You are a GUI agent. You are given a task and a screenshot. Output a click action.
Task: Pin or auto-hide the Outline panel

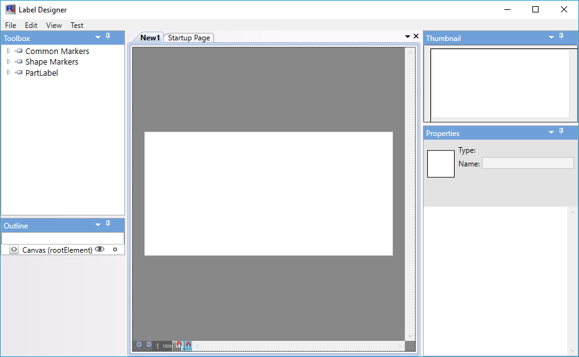point(108,224)
